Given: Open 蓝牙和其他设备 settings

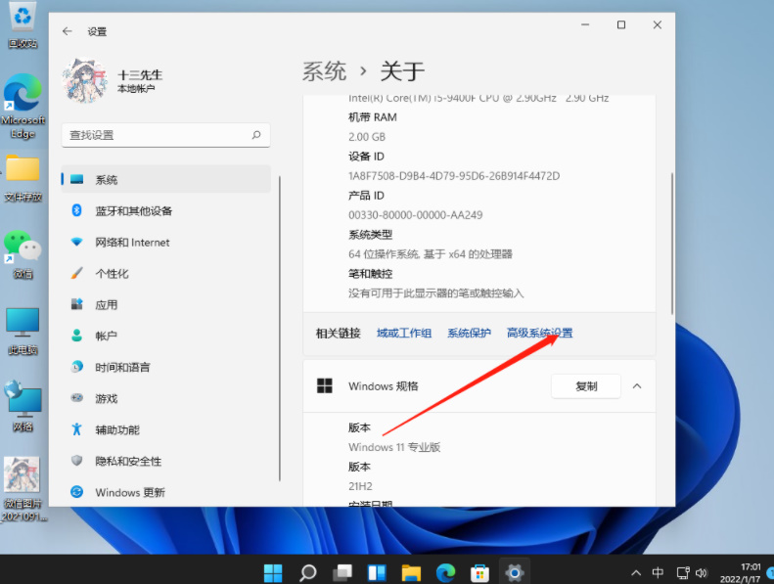Looking at the screenshot, I should pos(133,211).
